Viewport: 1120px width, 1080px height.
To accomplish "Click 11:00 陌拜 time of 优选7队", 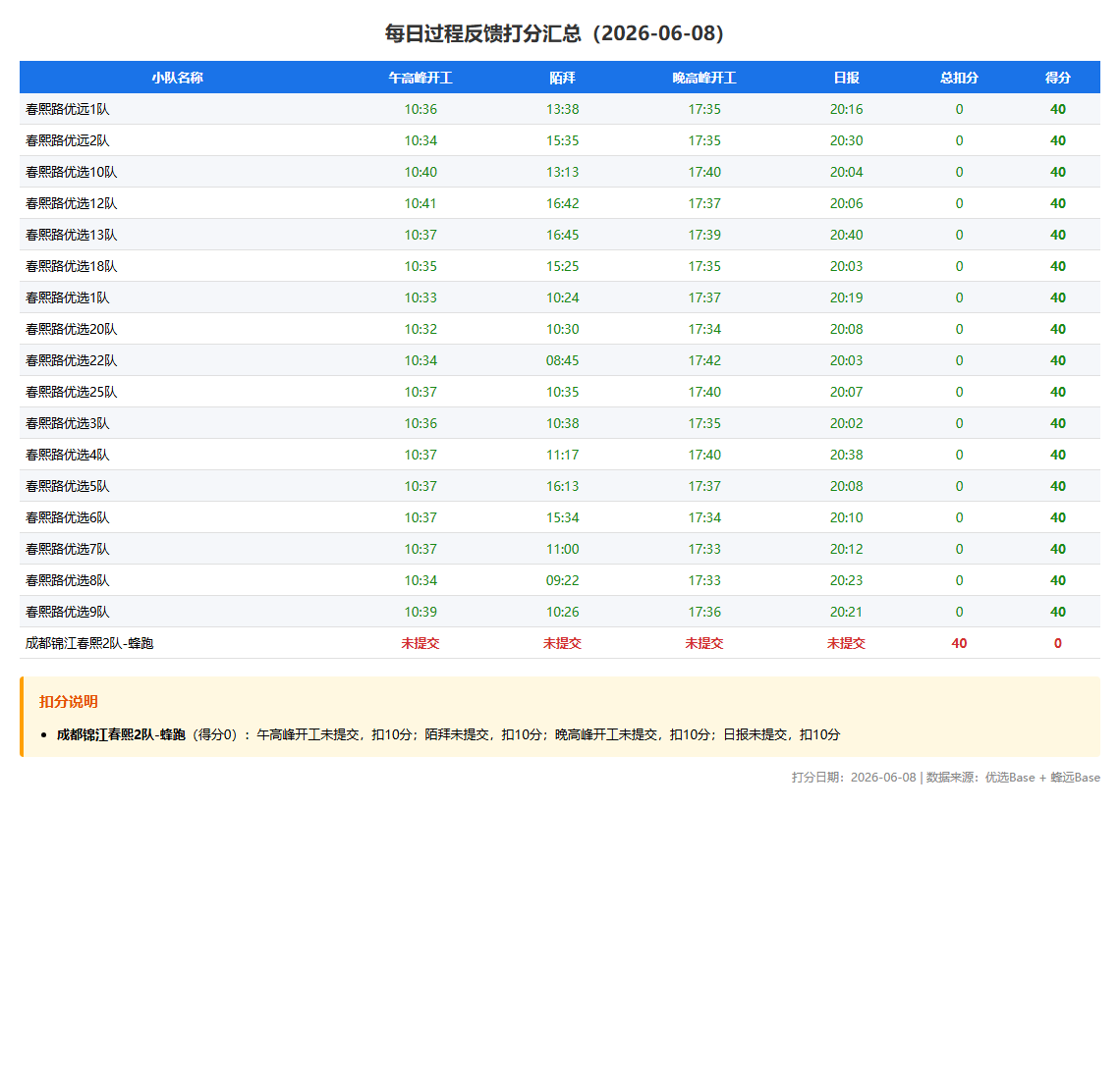I will (562, 549).
